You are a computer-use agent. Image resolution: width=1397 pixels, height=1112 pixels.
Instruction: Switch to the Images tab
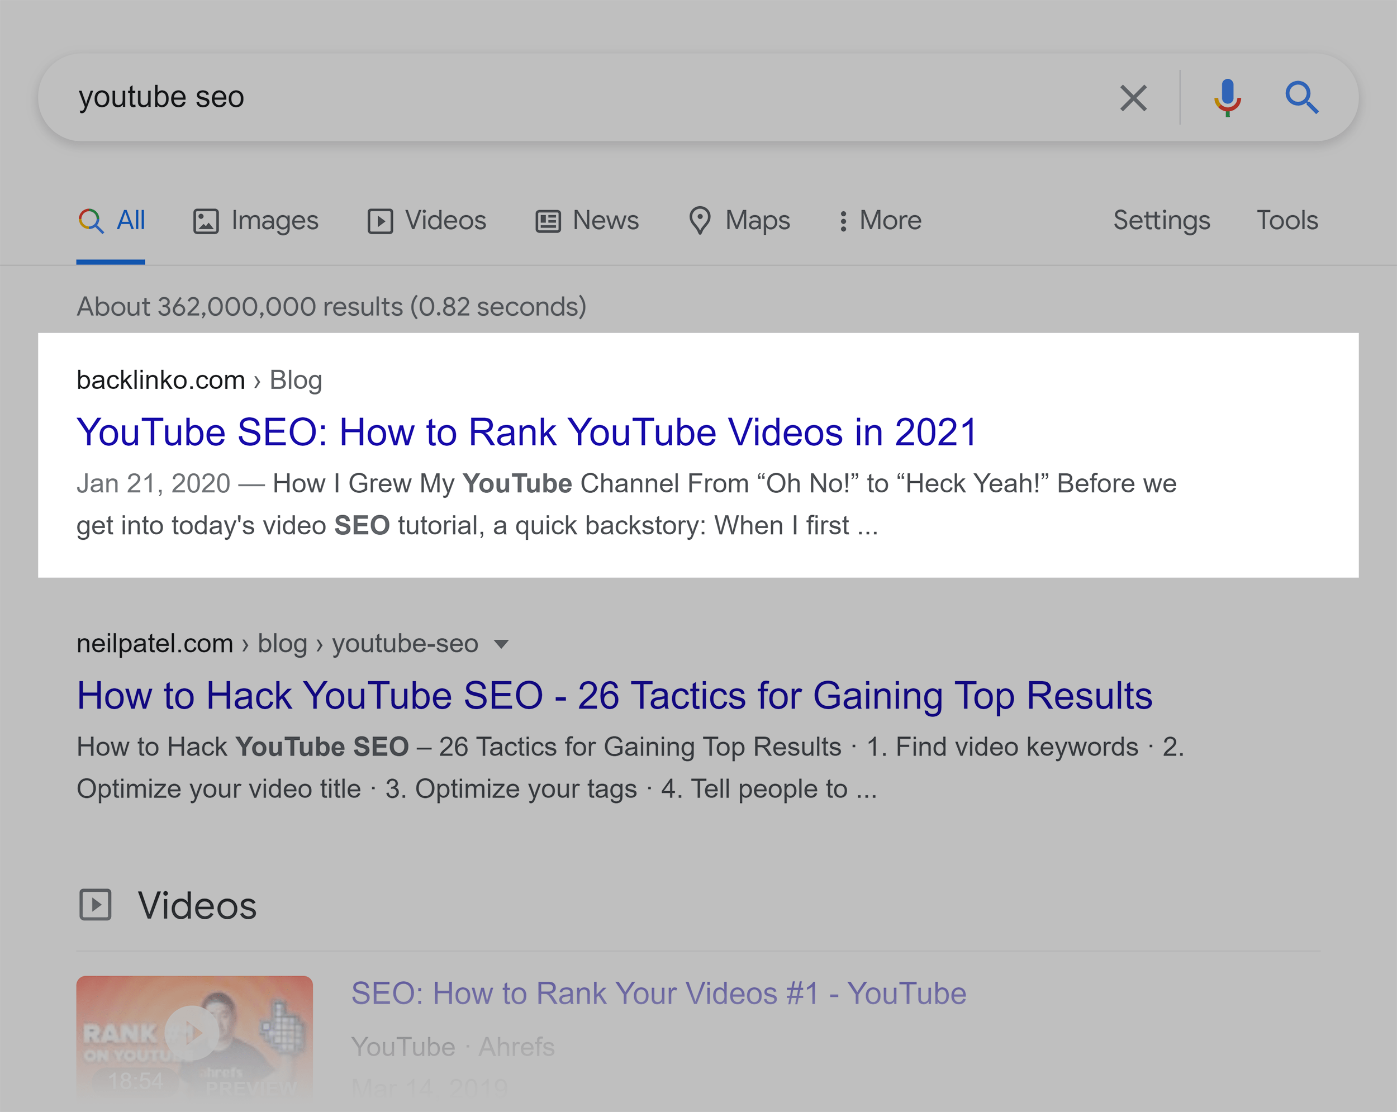[256, 221]
